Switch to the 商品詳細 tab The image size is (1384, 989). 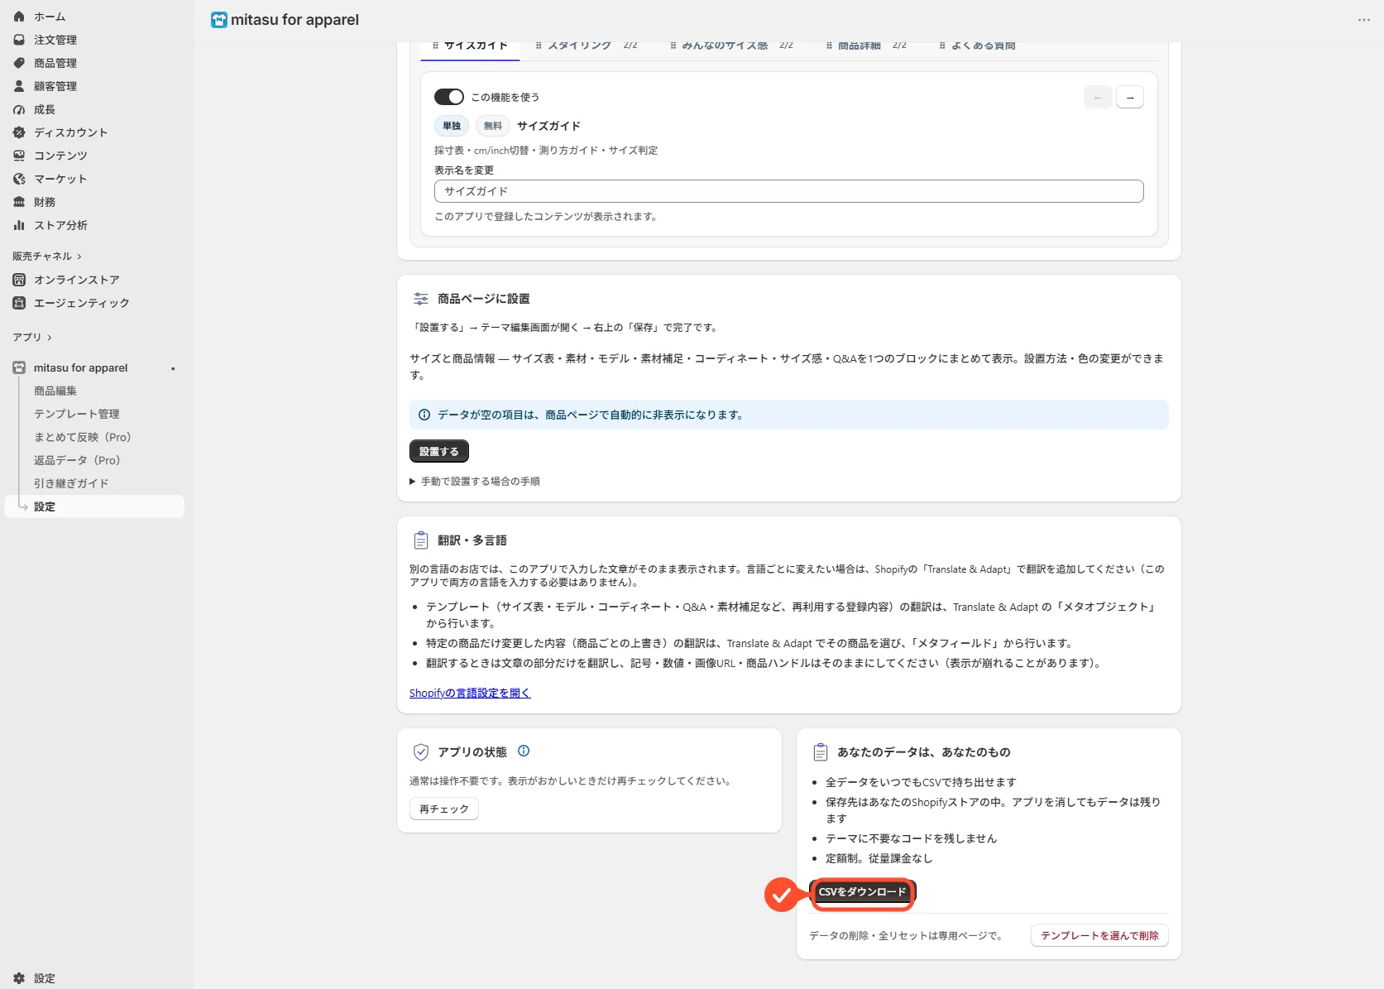[866, 46]
